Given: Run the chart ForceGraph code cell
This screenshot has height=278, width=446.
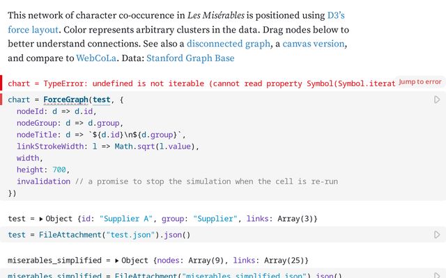Looking at the screenshot, I should pos(437,100).
